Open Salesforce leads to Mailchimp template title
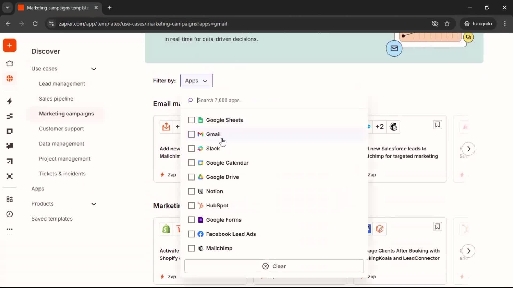 tap(403, 153)
